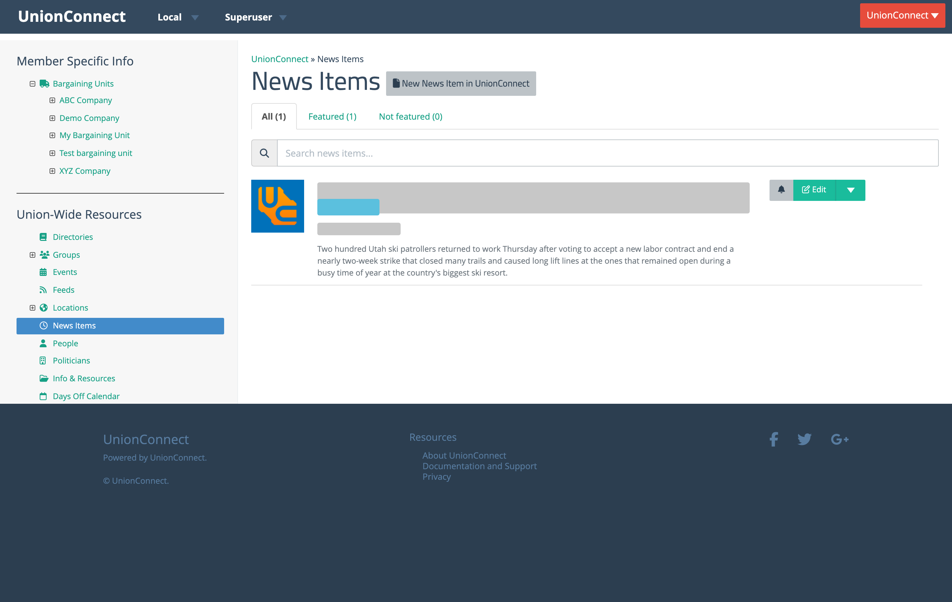
Task: Open the Directories sidebar link
Action: pyautogui.click(x=73, y=237)
